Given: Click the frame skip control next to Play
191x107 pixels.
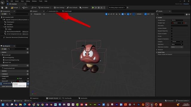Looking at the screenshot, I should [x=96, y=8].
